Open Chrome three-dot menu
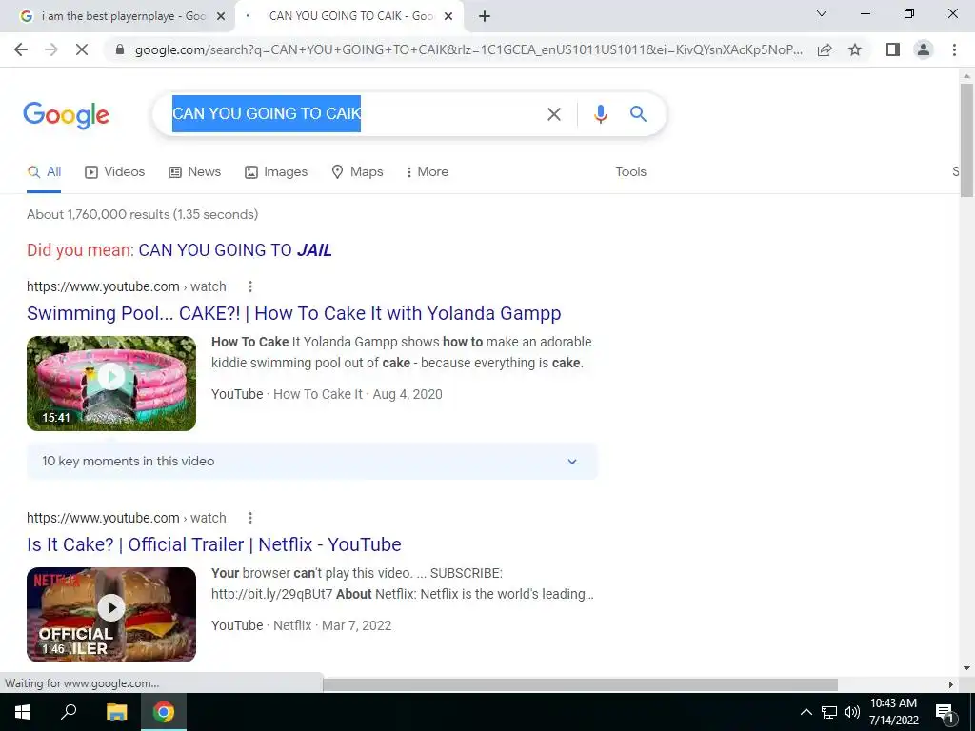 click(954, 49)
